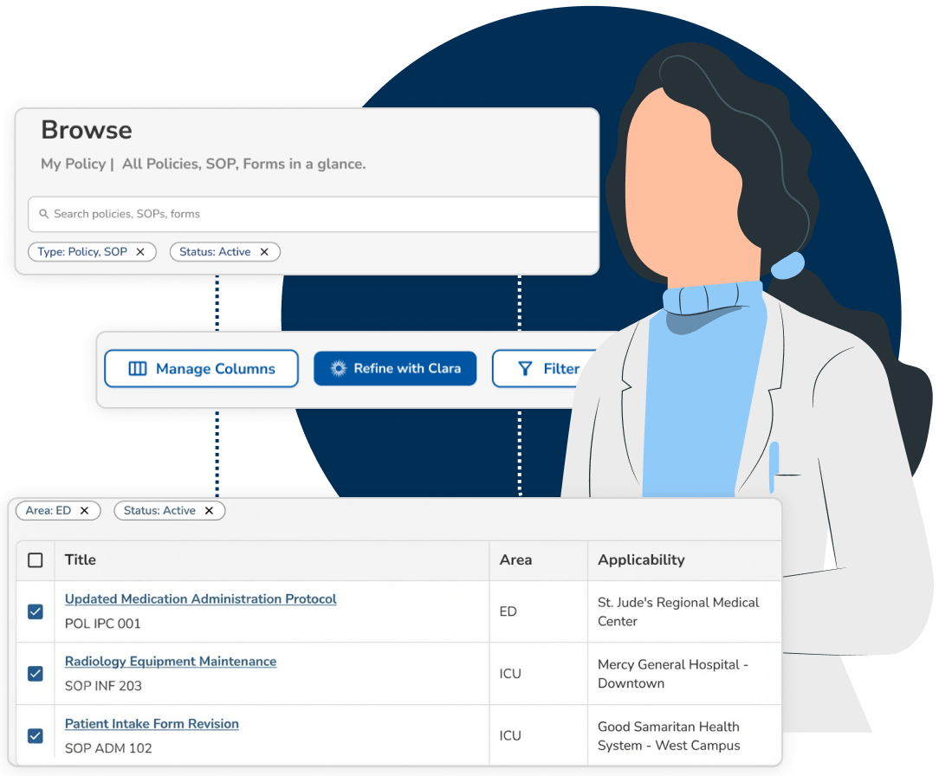Viewport: 939px width, 776px height.
Task: Click the Browse heading
Action: [x=87, y=130]
